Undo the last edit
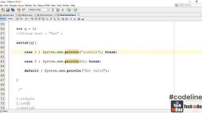 (19, 10)
